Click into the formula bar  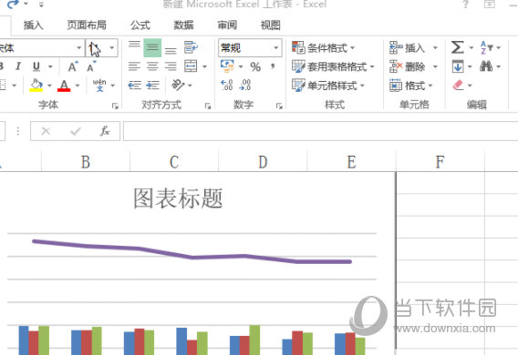click(320, 131)
